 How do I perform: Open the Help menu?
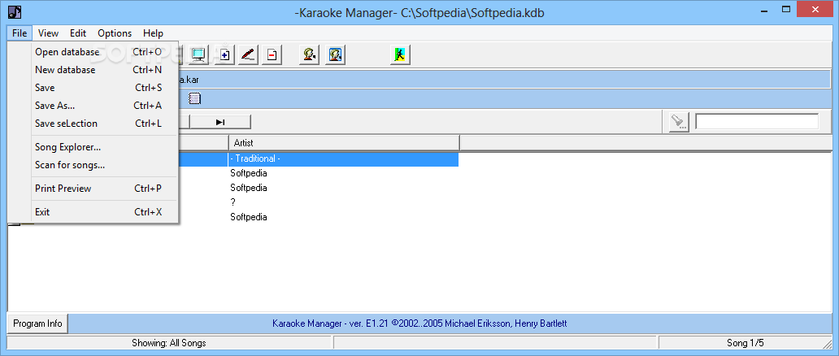pyautogui.click(x=153, y=33)
